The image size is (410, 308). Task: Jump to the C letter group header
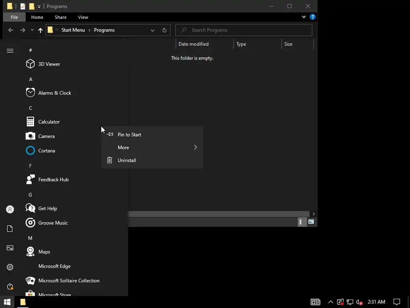click(x=30, y=108)
